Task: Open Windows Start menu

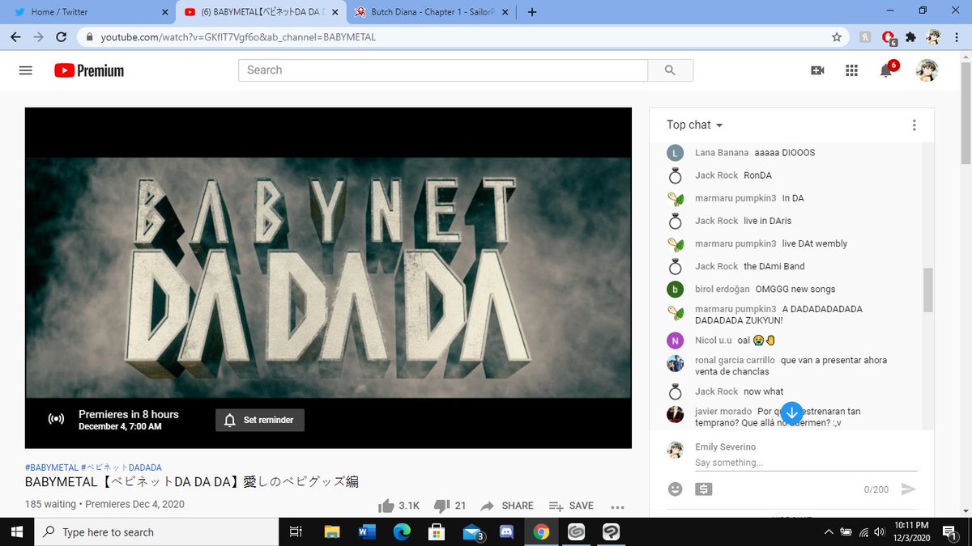Action: click(x=18, y=531)
